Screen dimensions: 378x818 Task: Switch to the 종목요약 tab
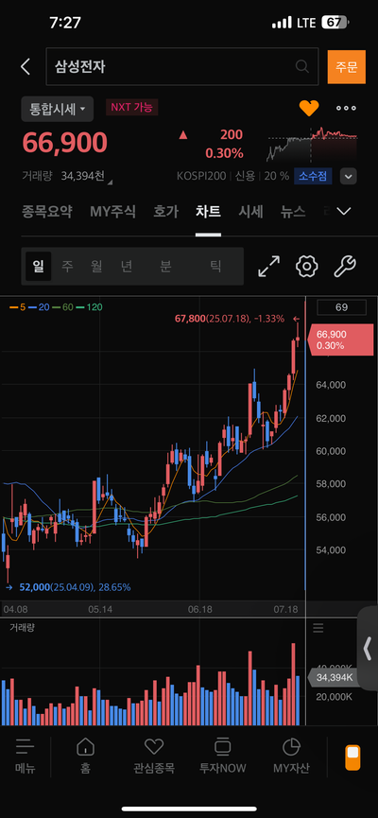(x=47, y=211)
